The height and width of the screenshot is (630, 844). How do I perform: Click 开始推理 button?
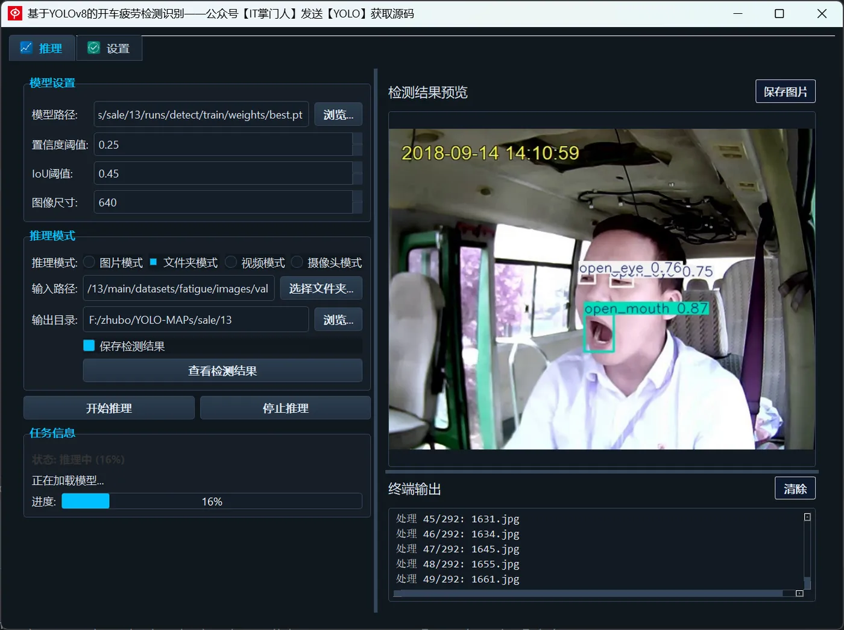[x=109, y=408]
